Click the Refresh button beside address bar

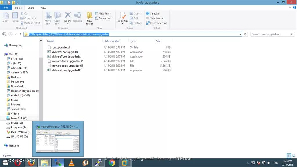[245, 34]
